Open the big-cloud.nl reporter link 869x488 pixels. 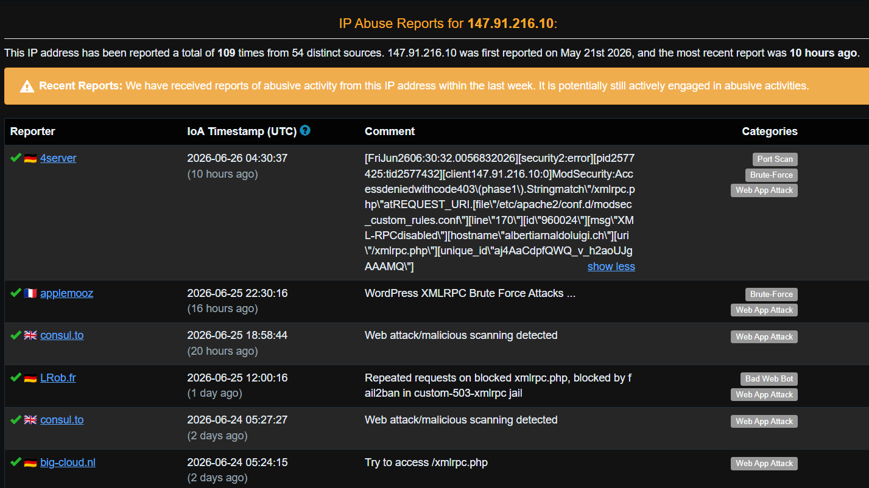pos(68,462)
